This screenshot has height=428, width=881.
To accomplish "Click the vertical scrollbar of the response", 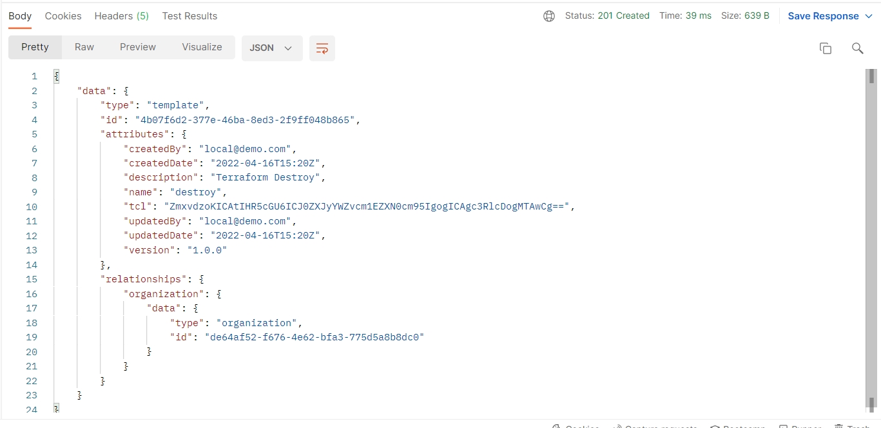I will pos(871,238).
